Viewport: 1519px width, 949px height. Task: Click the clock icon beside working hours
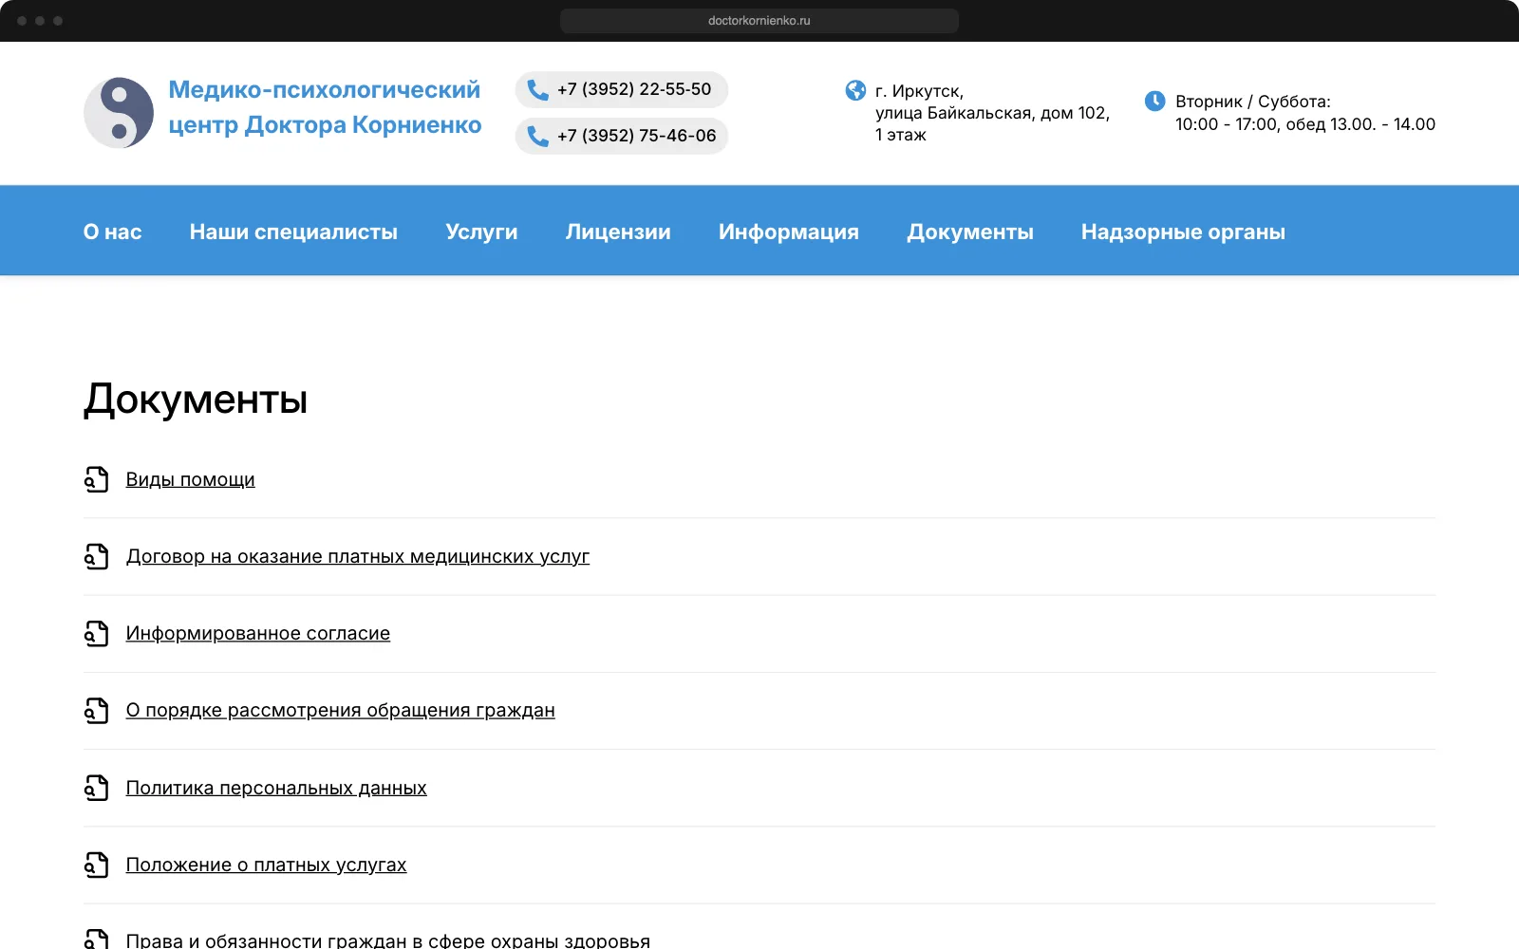[x=1154, y=101]
